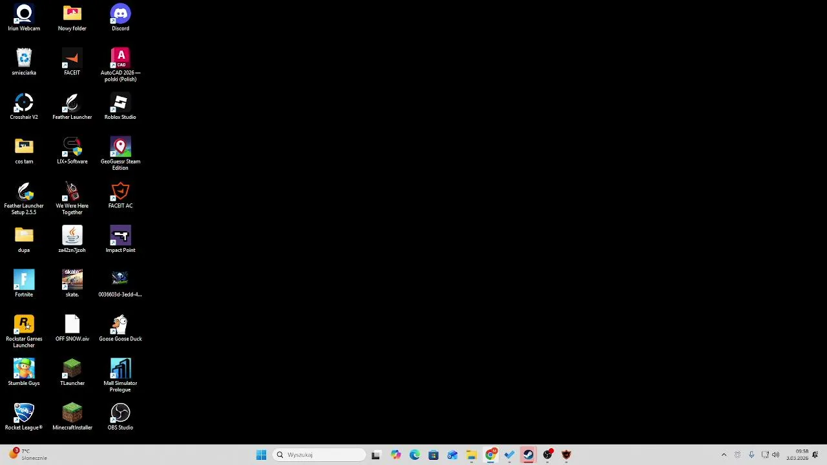Click the Feather Launcher shortcut icon

click(72, 107)
